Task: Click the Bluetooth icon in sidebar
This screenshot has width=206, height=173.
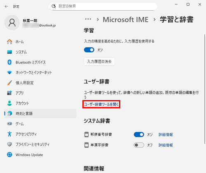Action: [x=9, y=62]
